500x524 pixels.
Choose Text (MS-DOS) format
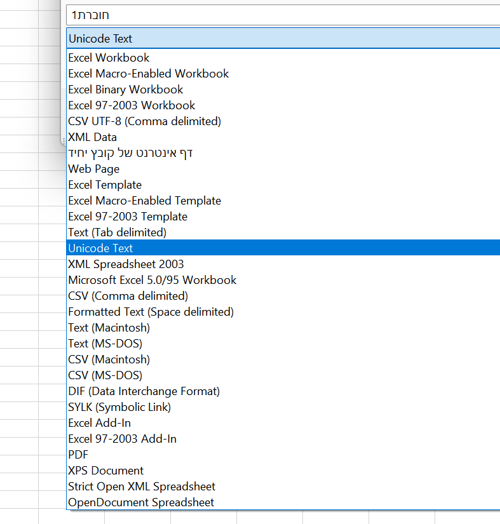coord(283,344)
